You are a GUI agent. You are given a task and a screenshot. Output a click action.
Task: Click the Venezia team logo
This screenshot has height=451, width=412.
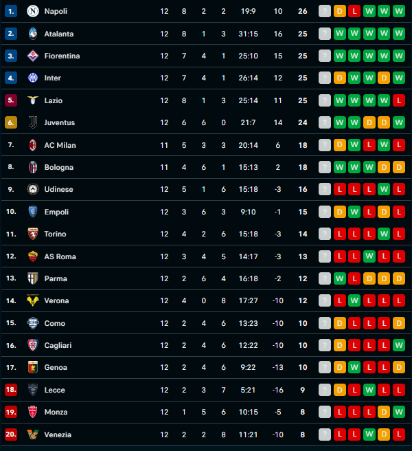(32, 434)
